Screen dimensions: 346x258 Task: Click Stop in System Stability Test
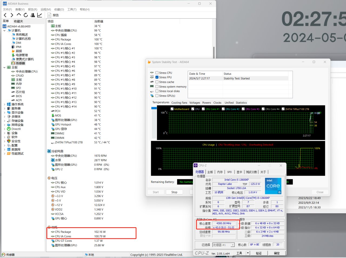(x=174, y=192)
